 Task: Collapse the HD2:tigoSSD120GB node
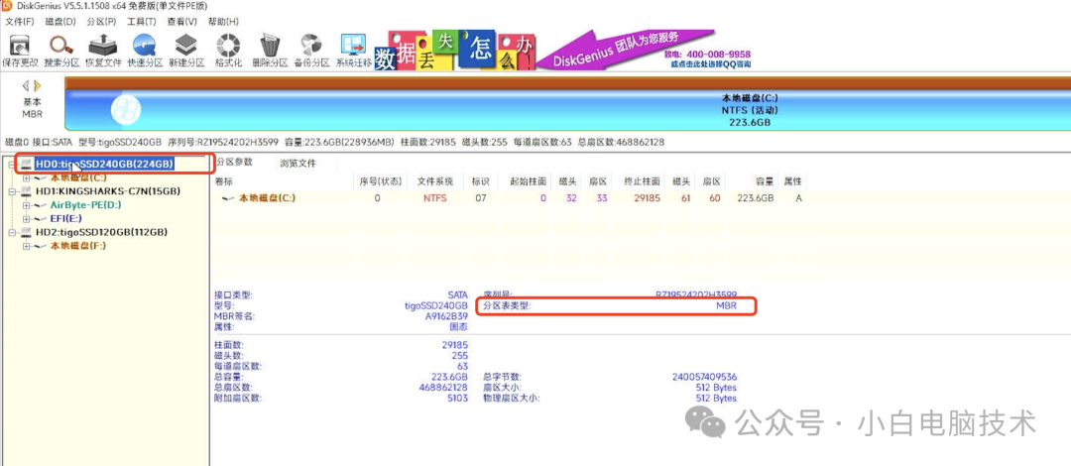tap(12, 232)
